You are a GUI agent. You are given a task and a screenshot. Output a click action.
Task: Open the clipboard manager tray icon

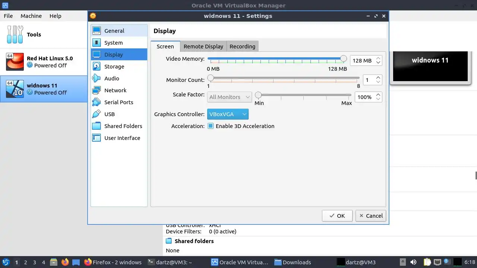click(427, 262)
